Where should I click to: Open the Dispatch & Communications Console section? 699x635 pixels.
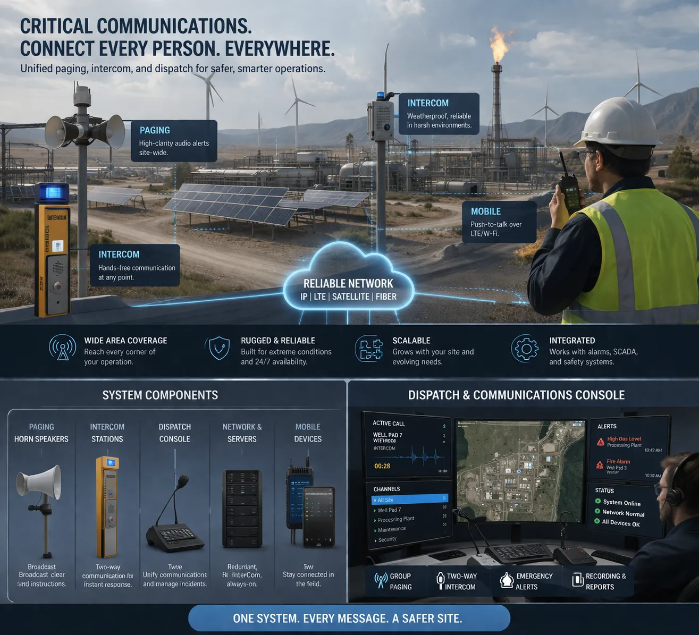pos(516,395)
